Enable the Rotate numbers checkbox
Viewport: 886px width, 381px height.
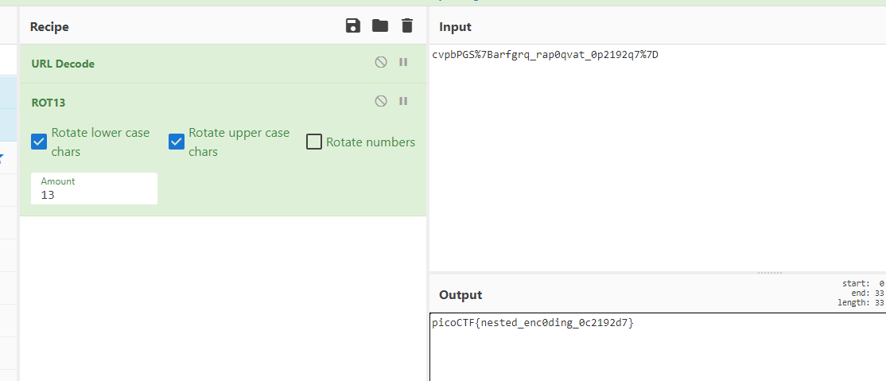[x=314, y=142]
